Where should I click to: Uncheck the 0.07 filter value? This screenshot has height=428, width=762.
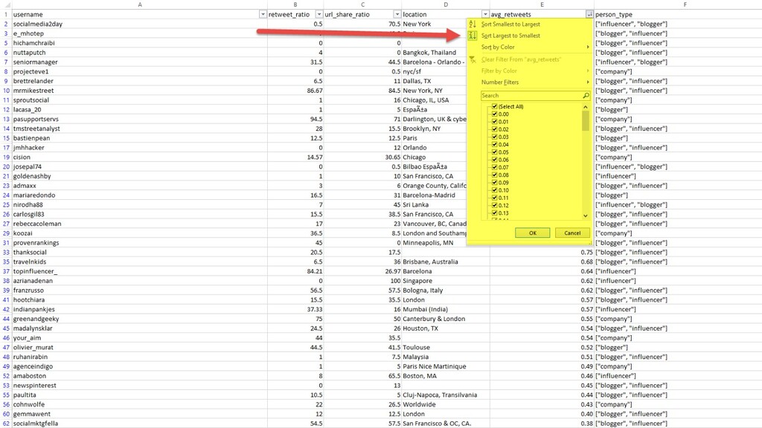[494, 167]
